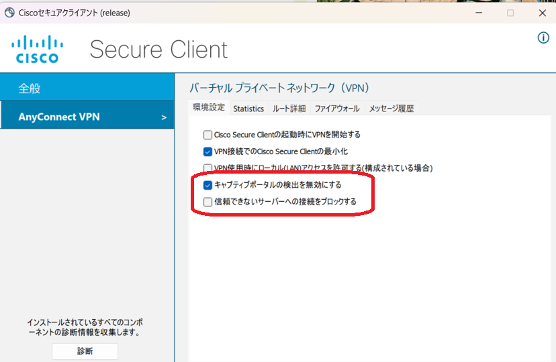Click the Cisco app icon in the title bar
Image resolution: width=556 pixels, height=362 pixels.
[9, 13]
